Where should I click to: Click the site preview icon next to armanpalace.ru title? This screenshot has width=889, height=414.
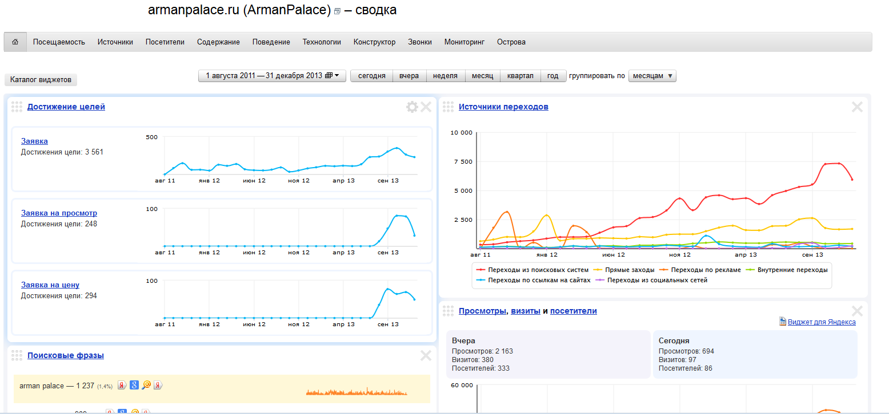[x=337, y=10]
